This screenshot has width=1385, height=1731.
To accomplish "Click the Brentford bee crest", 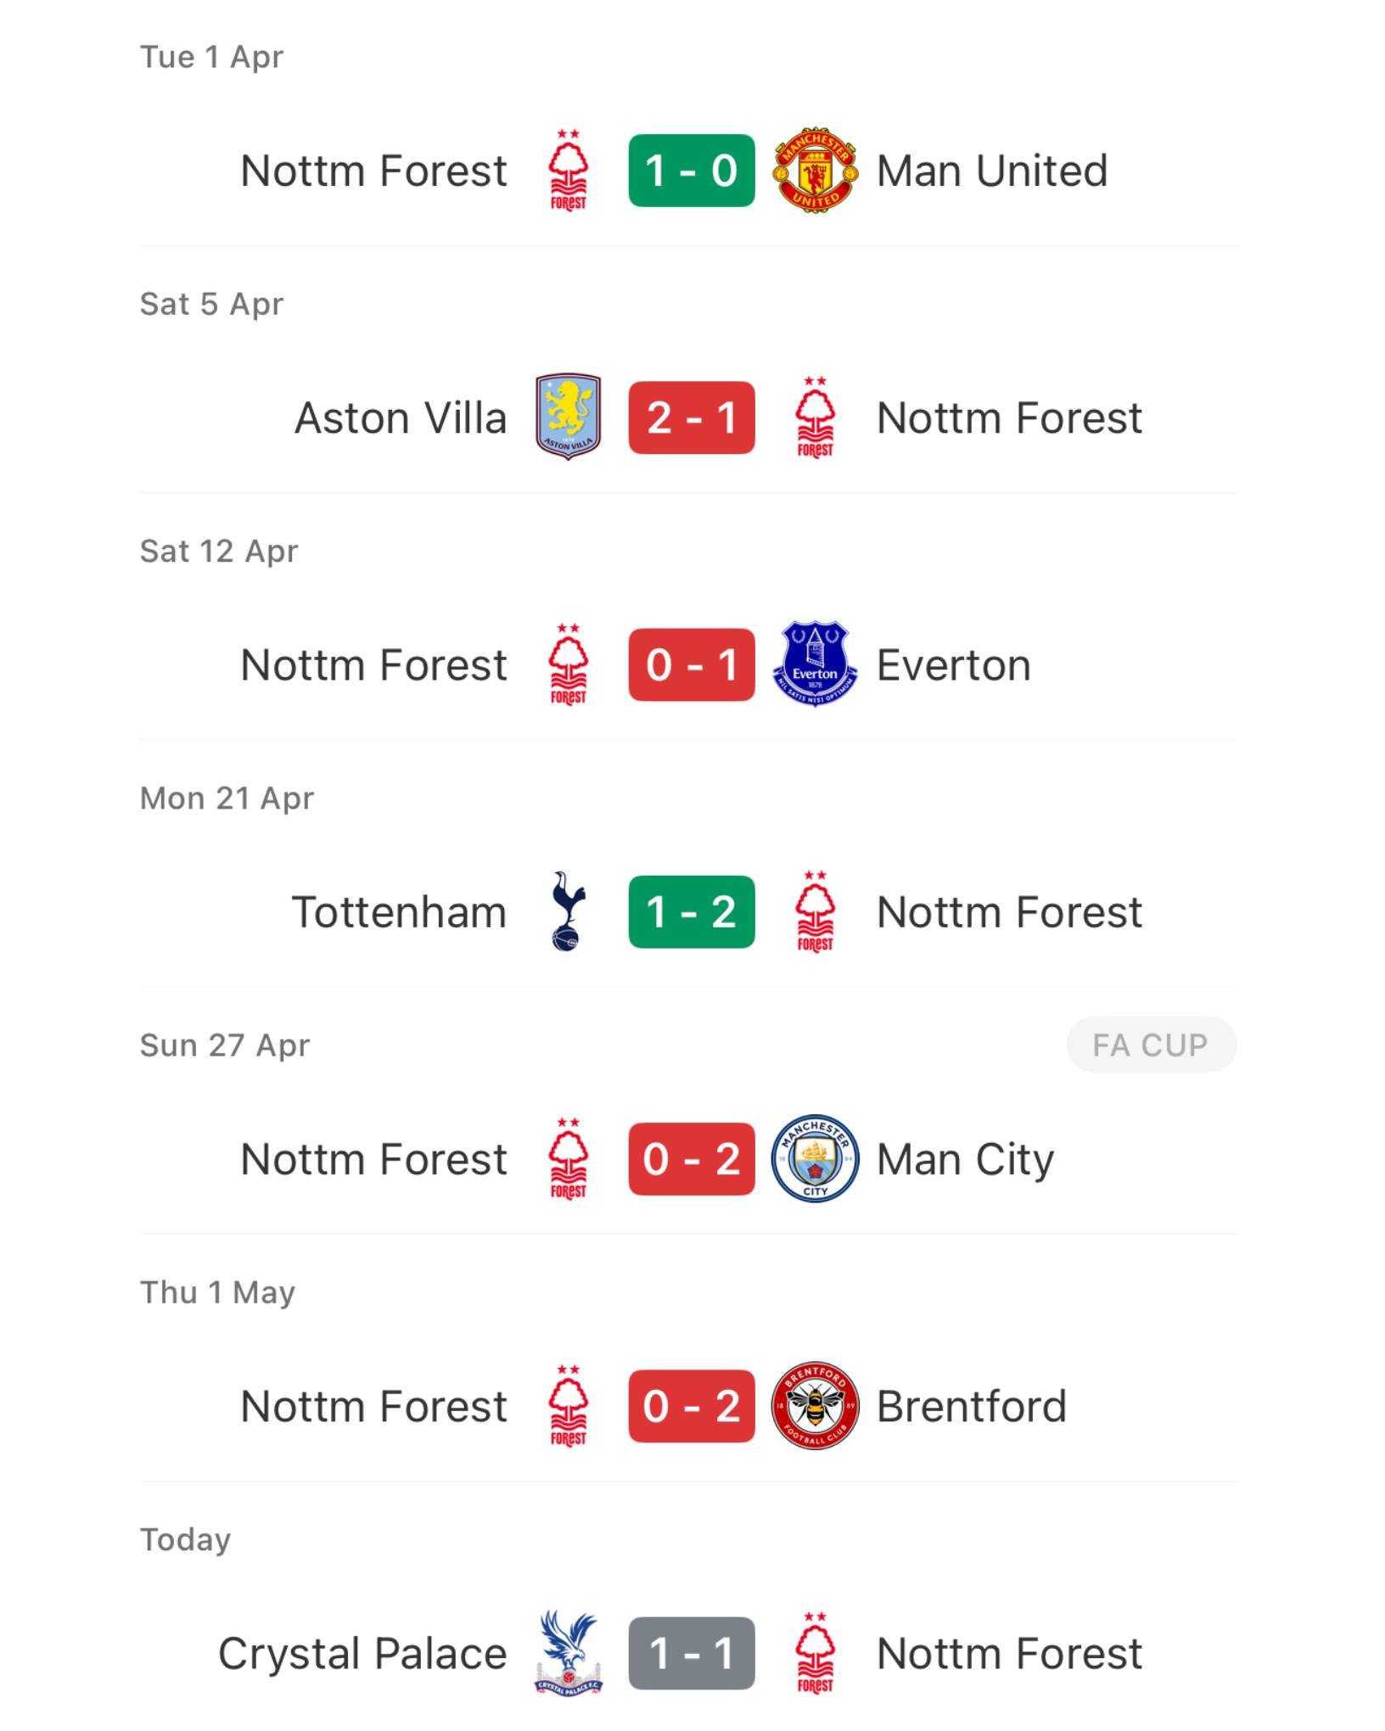I will click(815, 1406).
